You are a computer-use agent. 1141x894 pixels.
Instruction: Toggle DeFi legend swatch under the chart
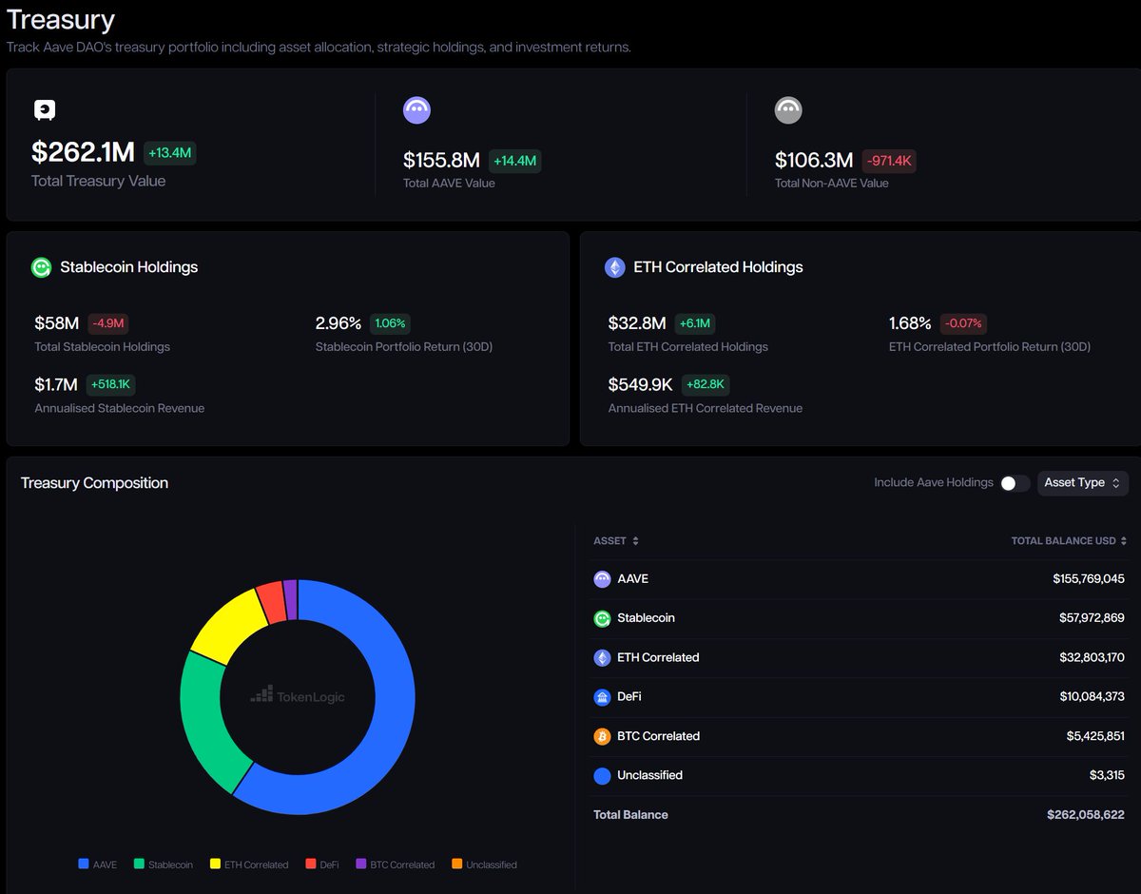pos(311,865)
